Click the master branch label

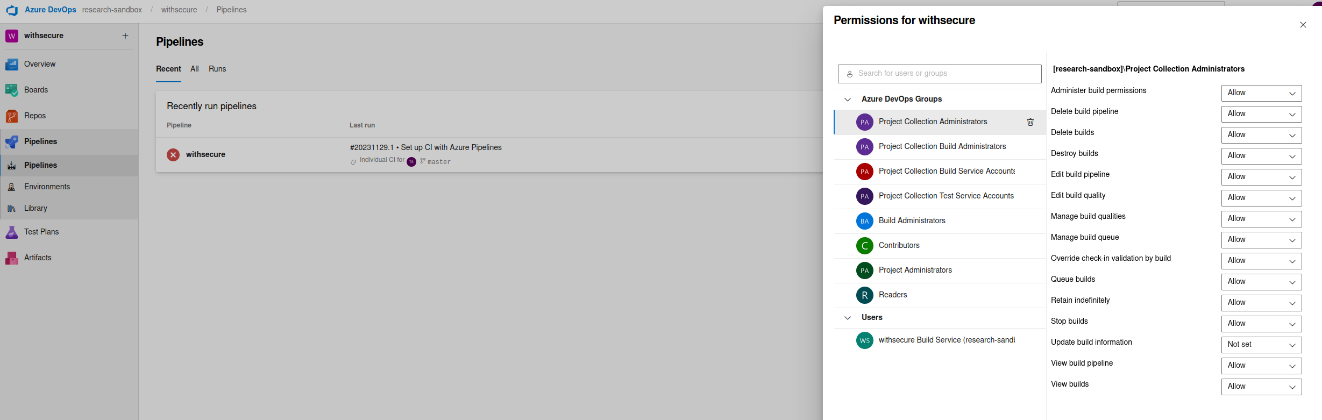coord(439,162)
